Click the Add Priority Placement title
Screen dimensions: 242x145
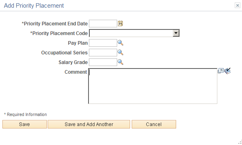pyautogui.click(x=34, y=6)
